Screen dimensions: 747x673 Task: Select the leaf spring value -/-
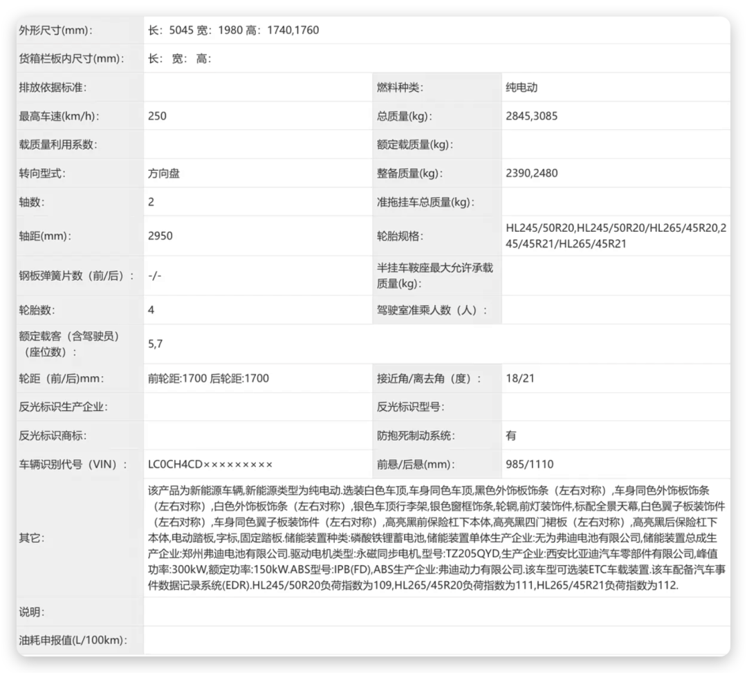(x=155, y=276)
